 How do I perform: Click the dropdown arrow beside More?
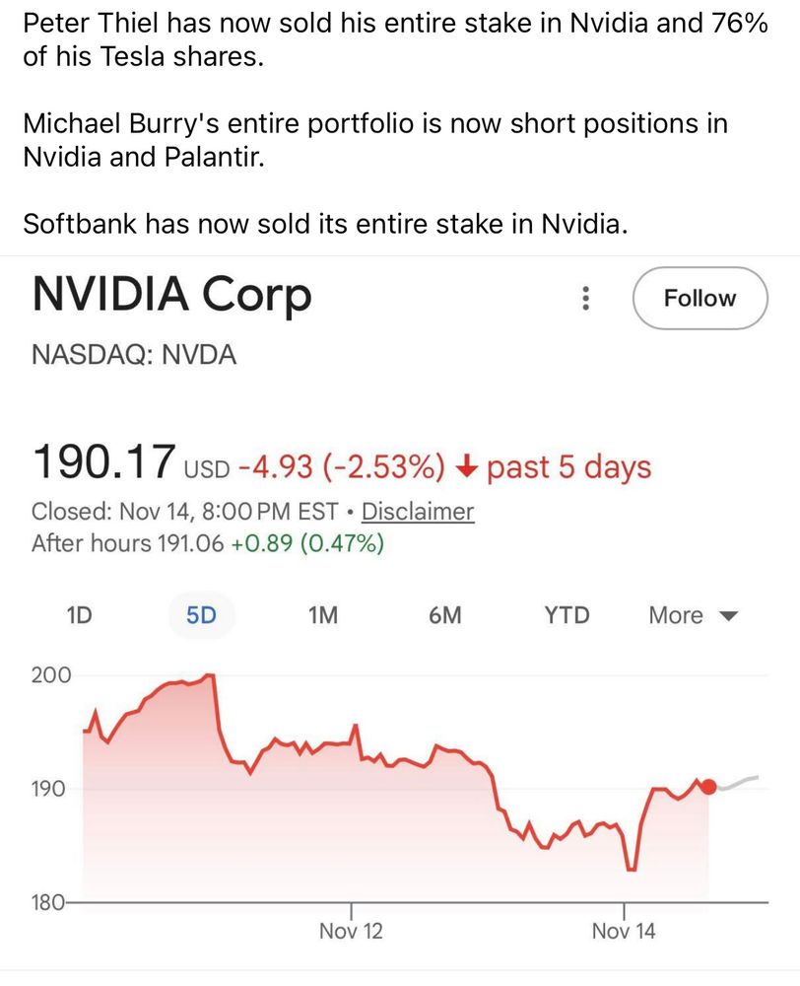coord(729,616)
